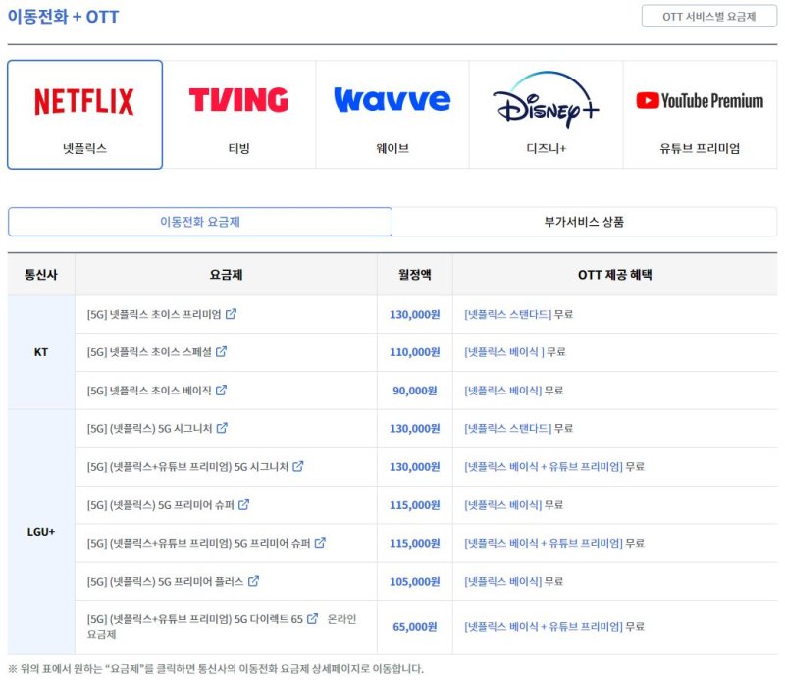Viewport: 785px width, 682px height.
Task: Open the (넷플릭스) 5G 시그니처 plan link
Action: tap(151, 429)
